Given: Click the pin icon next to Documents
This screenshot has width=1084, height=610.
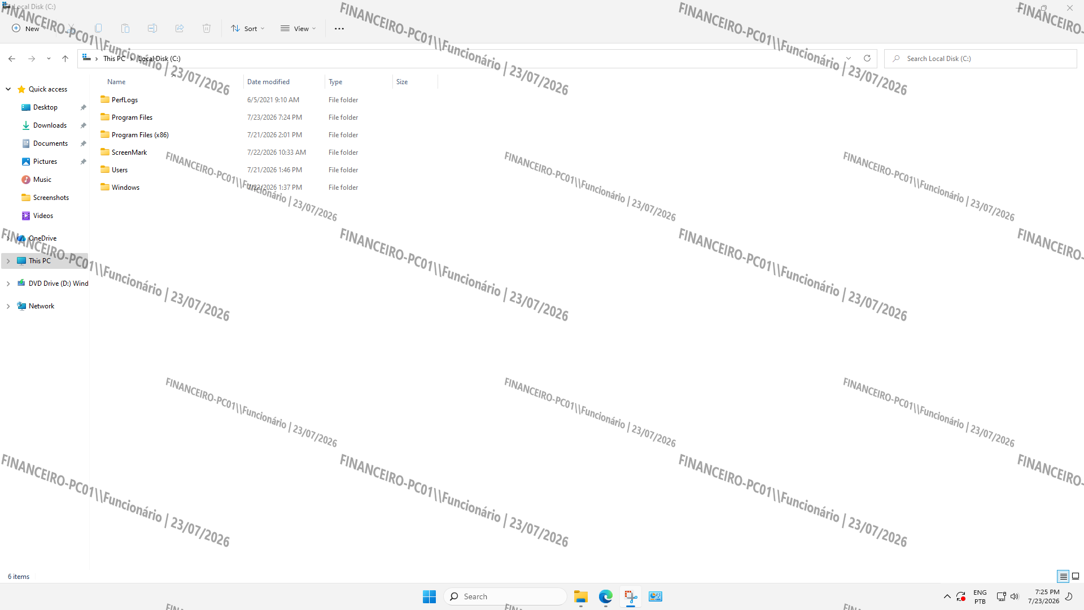Looking at the screenshot, I should [83, 143].
